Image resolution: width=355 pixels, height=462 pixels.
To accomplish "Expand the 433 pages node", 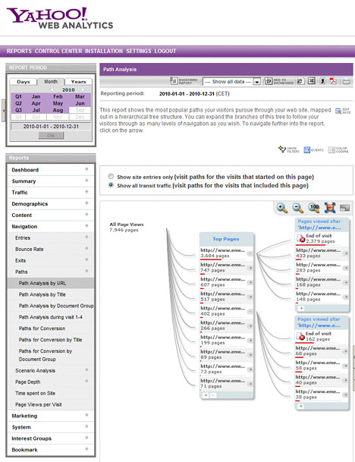I will click(x=346, y=253).
